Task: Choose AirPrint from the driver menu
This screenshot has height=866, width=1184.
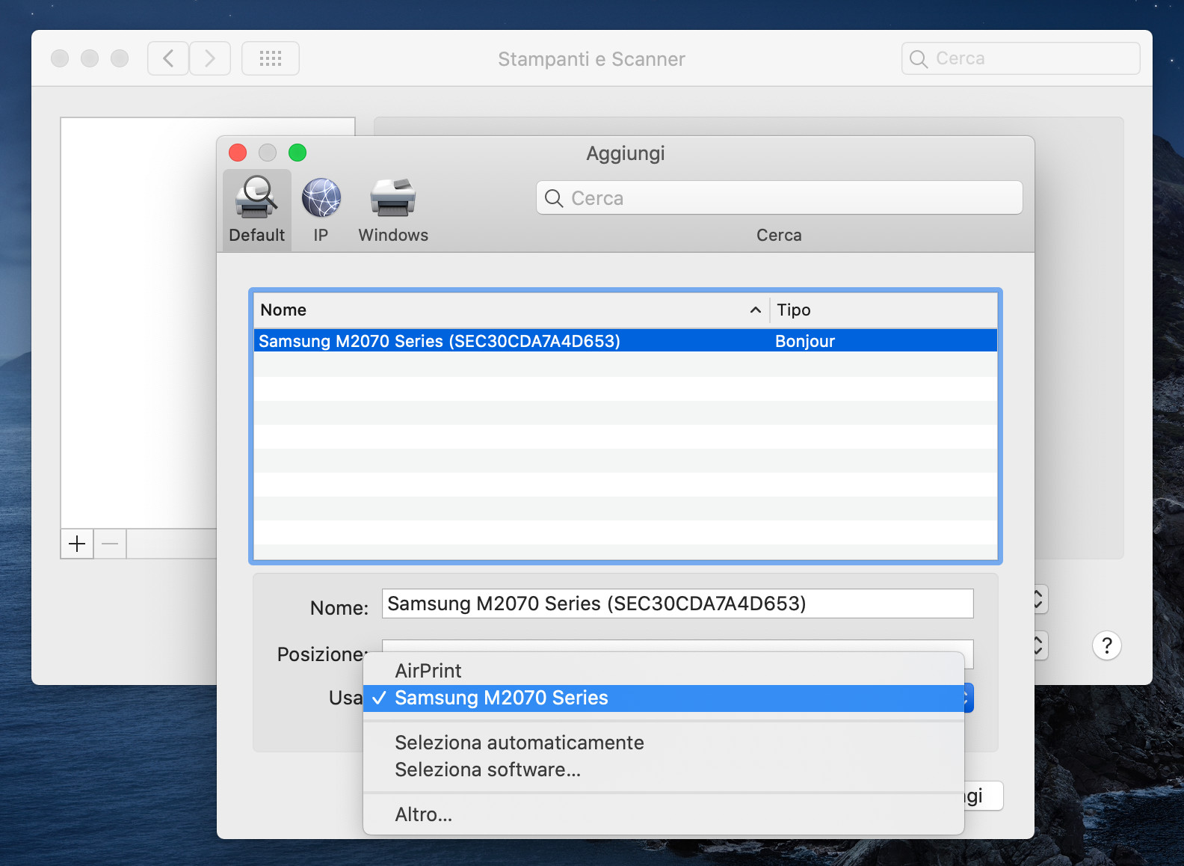Action: point(664,671)
